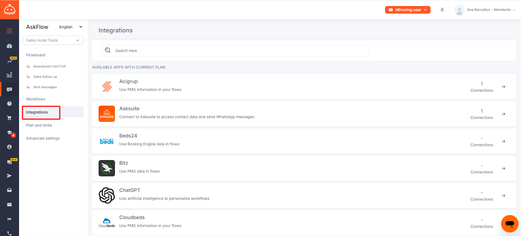Go to Workflows menu item
This screenshot has width=521, height=236.
click(x=36, y=99)
